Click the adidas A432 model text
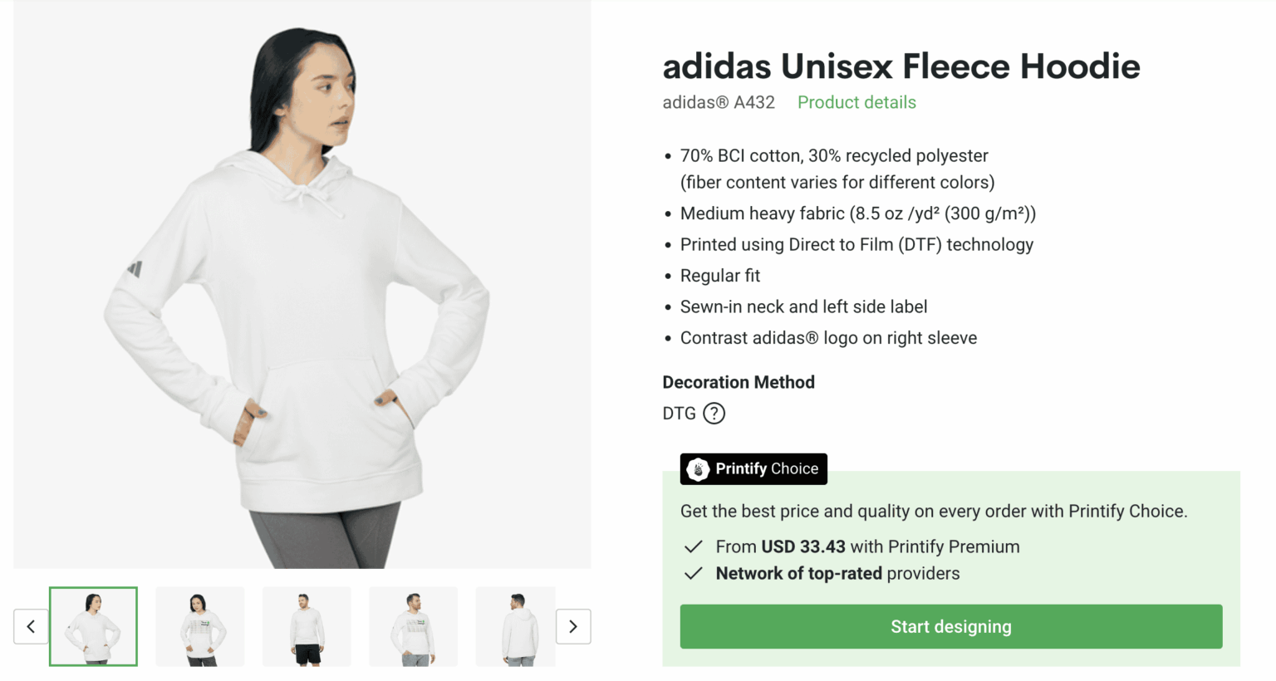 718,102
